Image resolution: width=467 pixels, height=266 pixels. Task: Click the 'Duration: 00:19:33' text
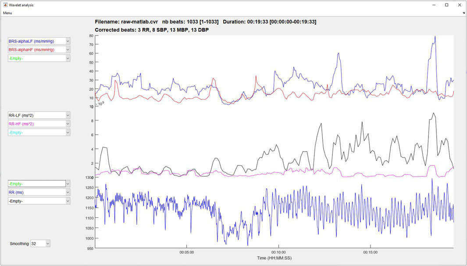tap(245, 22)
